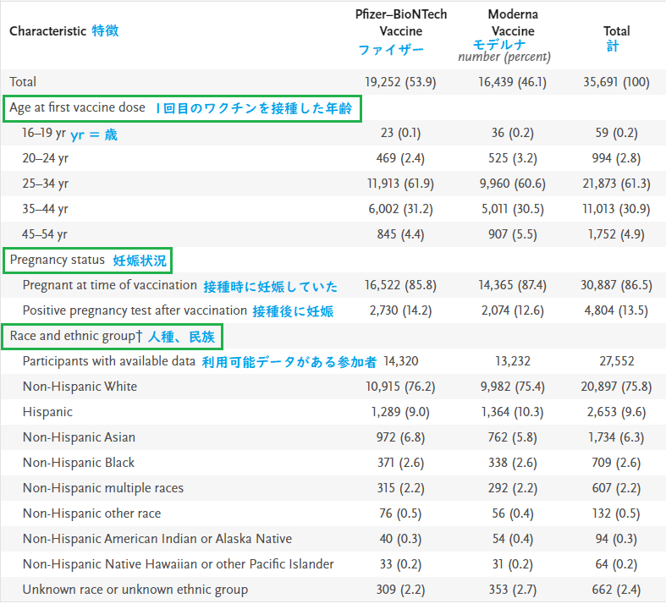Select the value '9,960 (60.6)'

point(512,184)
